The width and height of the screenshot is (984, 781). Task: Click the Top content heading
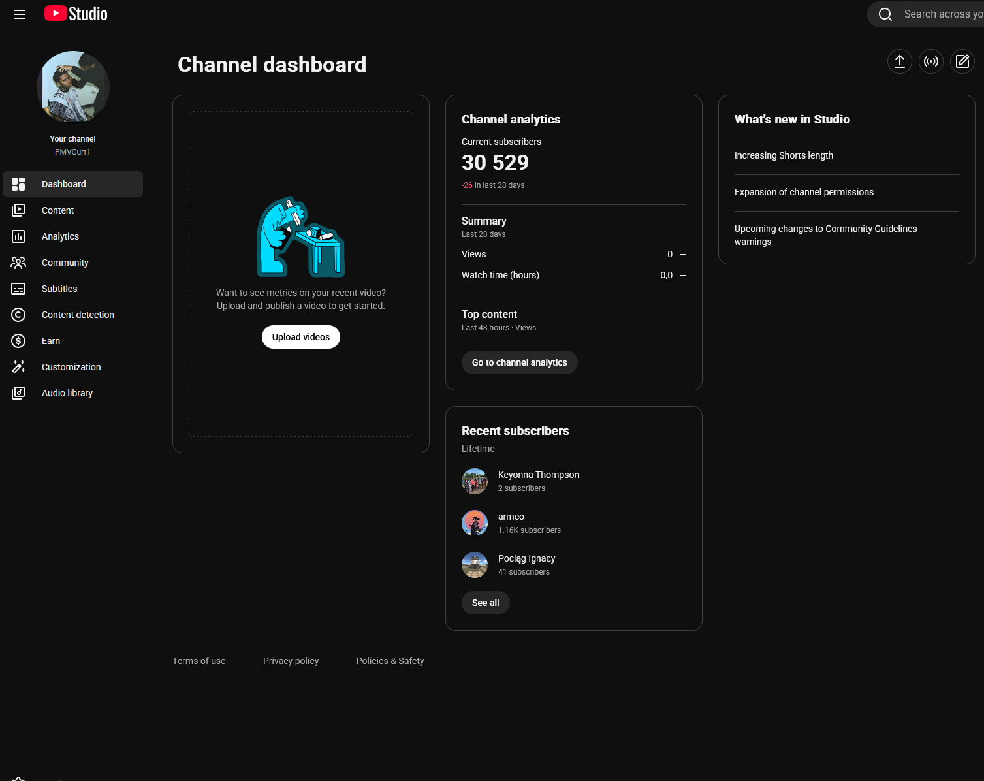[x=489, y=314]
